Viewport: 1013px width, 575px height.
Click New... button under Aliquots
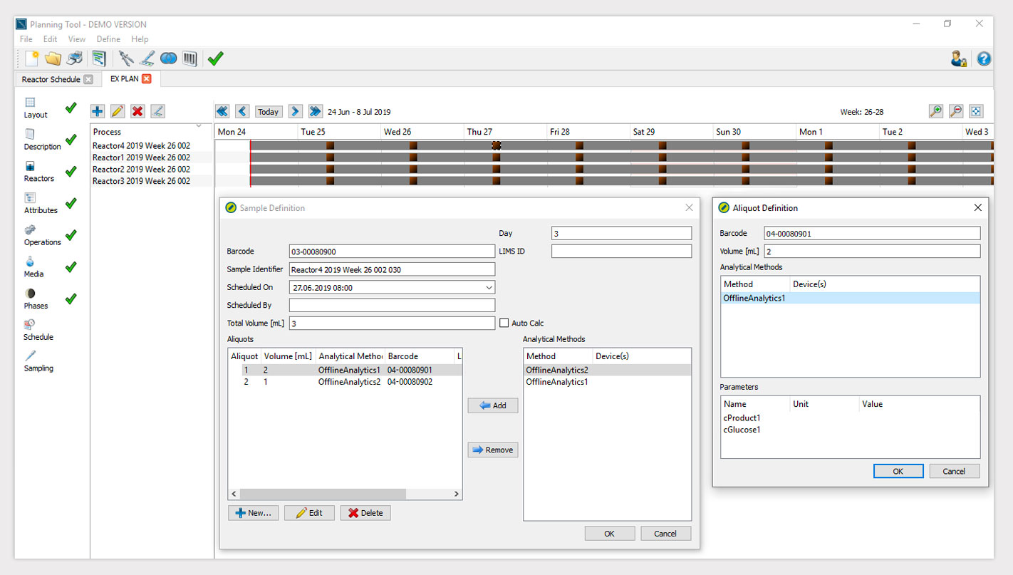coord(254,512)
